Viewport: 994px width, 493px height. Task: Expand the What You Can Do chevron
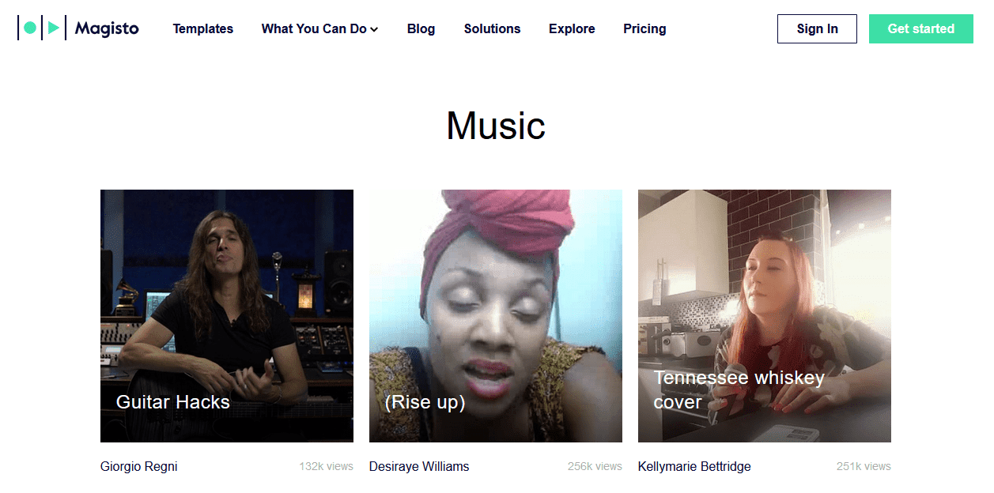(x=374, y=29)
